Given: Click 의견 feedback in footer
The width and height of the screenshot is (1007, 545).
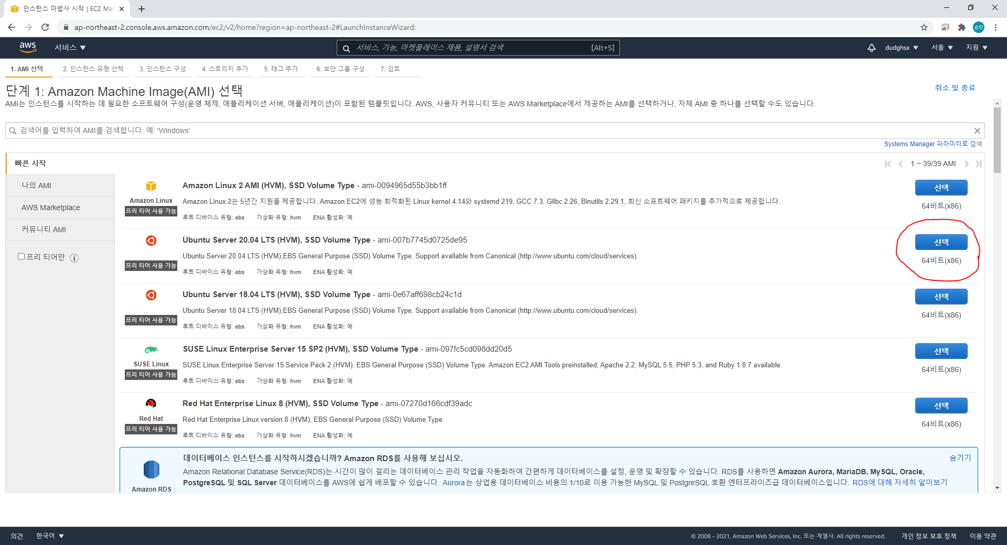Looking at the screenshot, I should pyautogui.click(x=17, y=536).
